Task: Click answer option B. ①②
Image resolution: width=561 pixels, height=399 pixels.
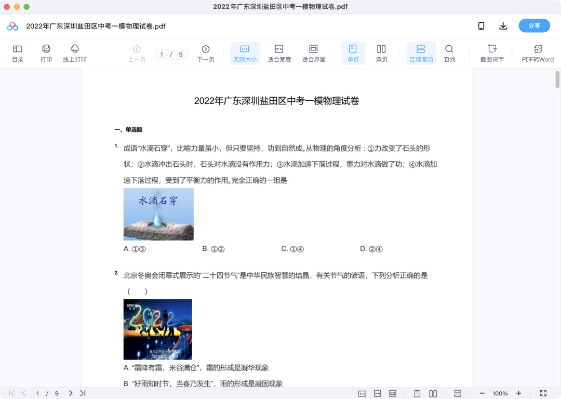Action: 213,249
